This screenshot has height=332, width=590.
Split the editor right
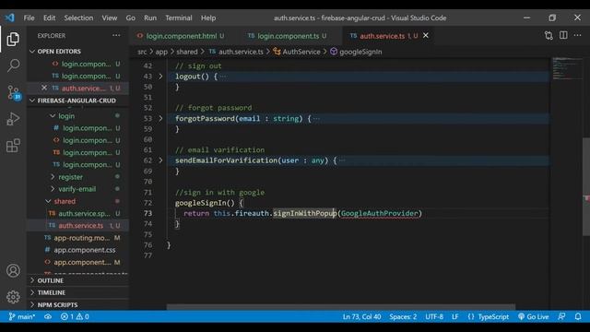coord(563,35)
